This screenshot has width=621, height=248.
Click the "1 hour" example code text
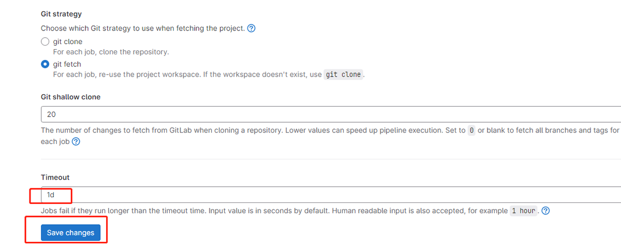click(x=523, y=211)
